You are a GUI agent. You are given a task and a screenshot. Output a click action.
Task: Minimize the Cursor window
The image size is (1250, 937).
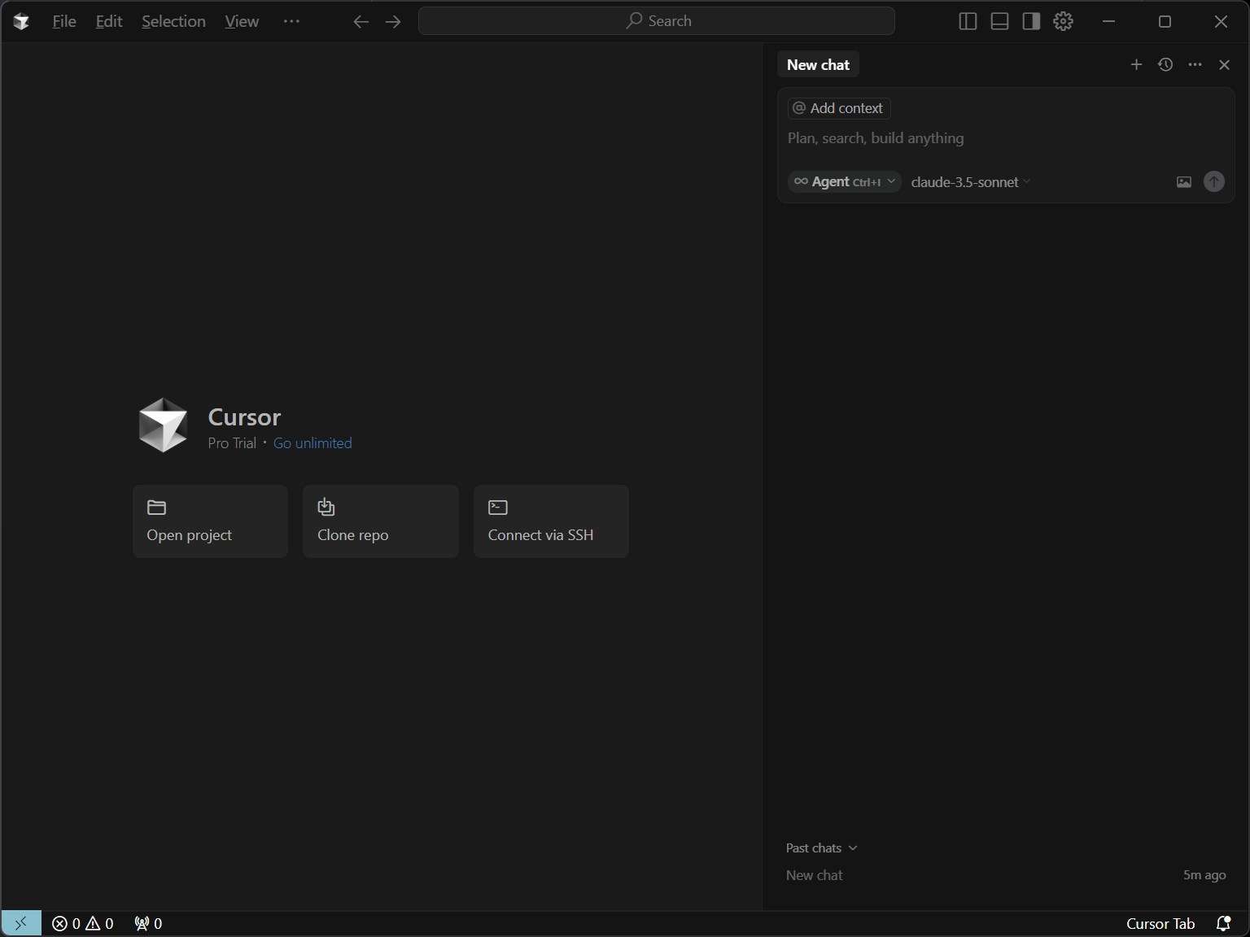[x=1108, y=21]
